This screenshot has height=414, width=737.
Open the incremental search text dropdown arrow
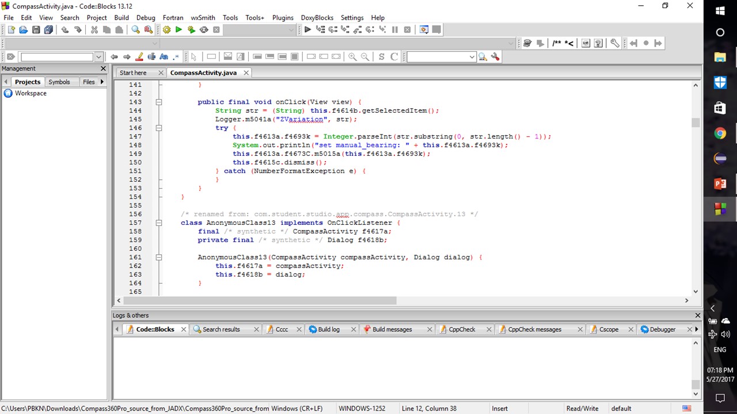pos(98,57)
